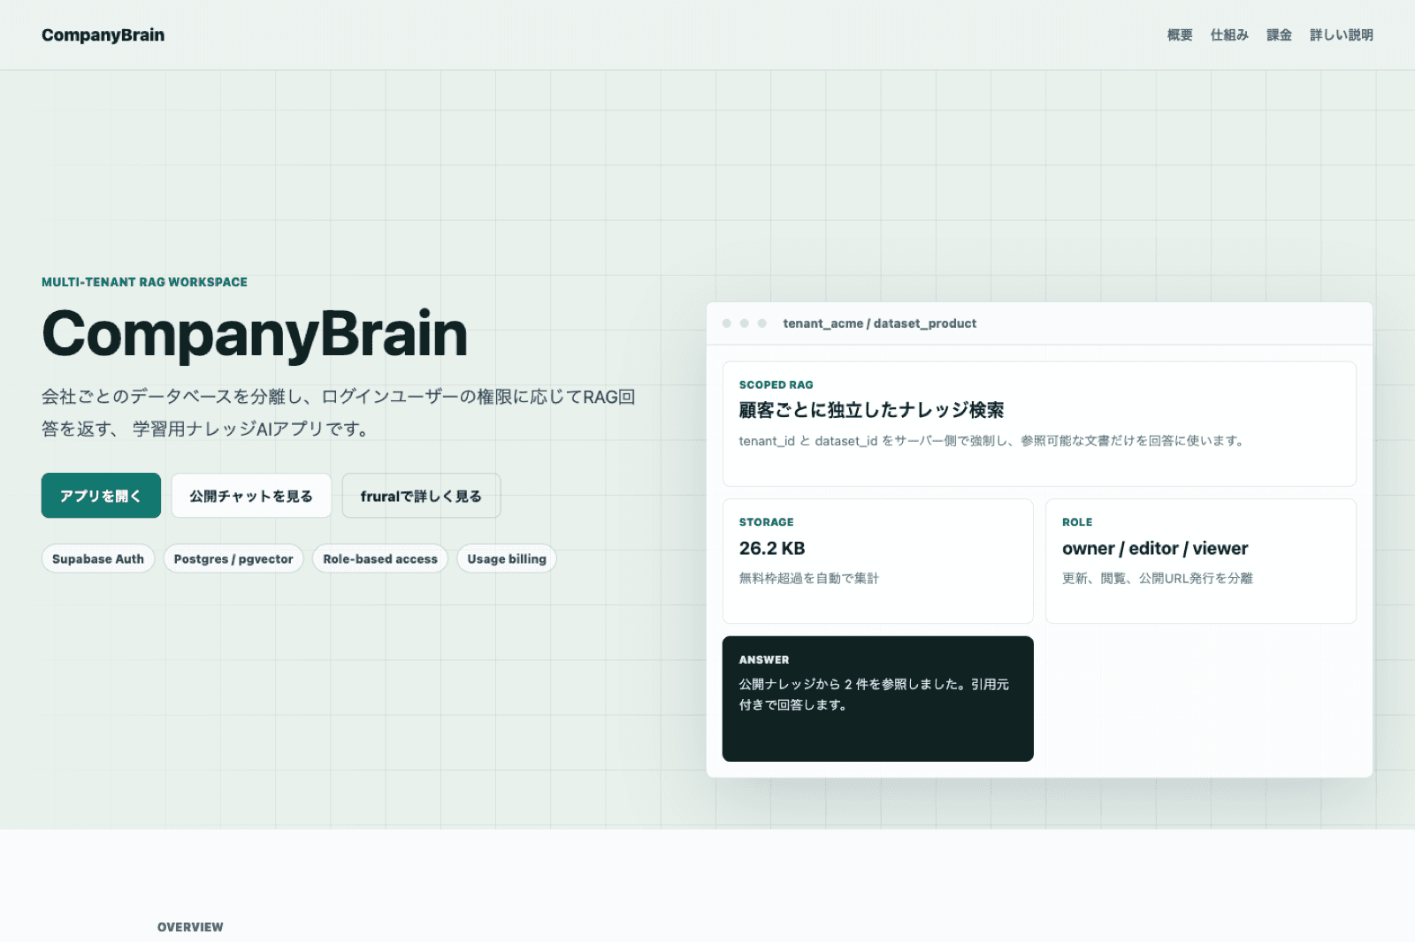Click the Role-based access tag

click(380, 558)
